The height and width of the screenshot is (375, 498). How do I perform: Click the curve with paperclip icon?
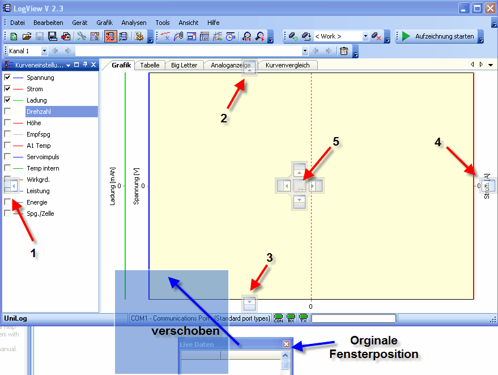coord(178,36)
